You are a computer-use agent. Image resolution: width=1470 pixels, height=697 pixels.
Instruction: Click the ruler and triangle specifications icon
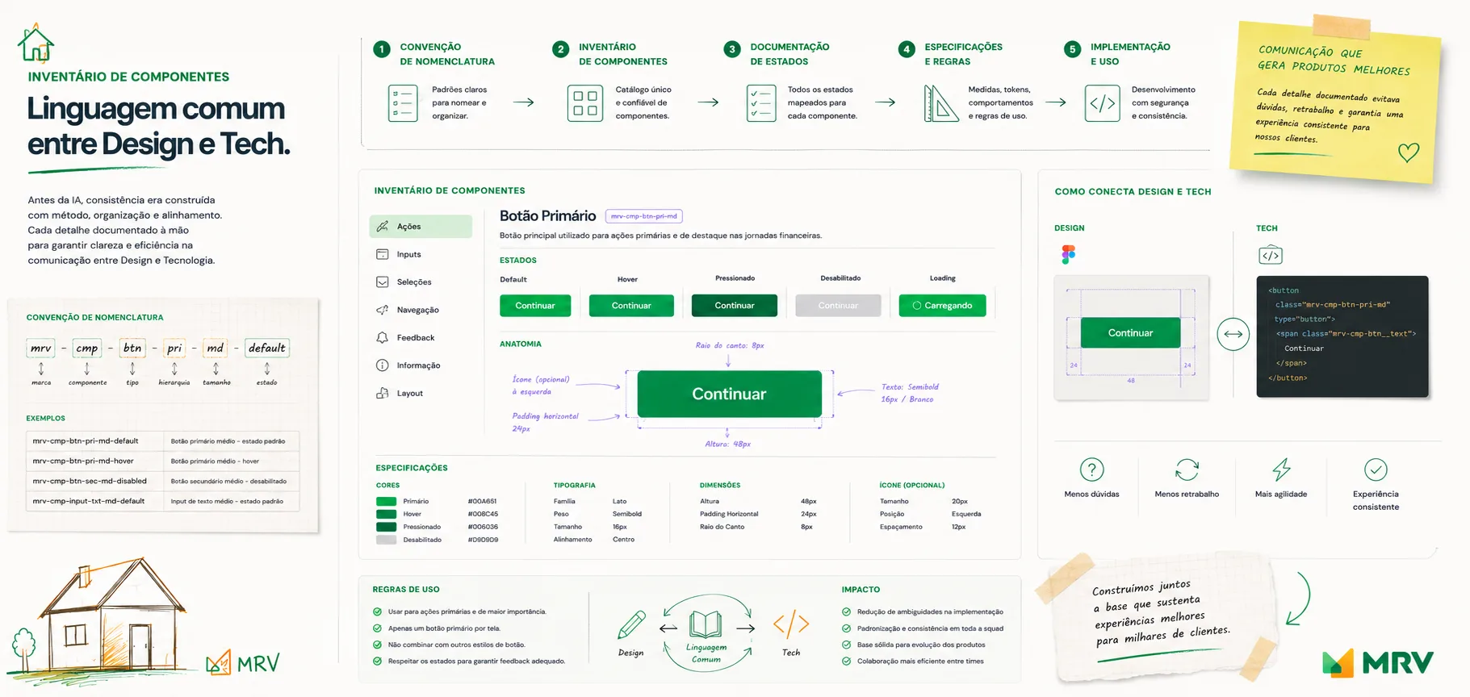[941, 103]
